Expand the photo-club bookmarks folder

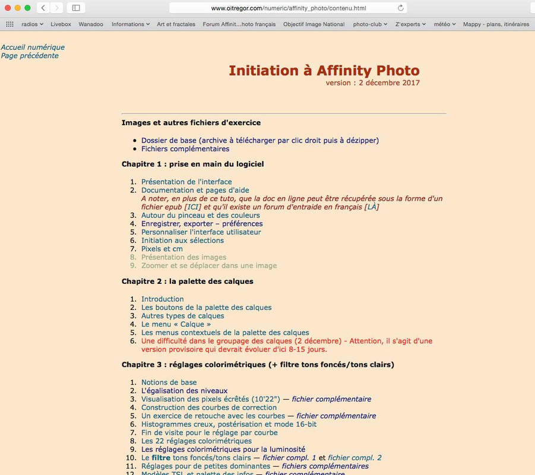pyautogui.click(x=370, y=24)
